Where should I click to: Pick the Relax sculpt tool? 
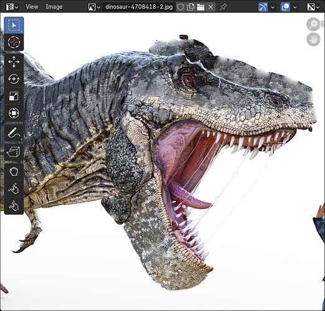pos(14,188)
